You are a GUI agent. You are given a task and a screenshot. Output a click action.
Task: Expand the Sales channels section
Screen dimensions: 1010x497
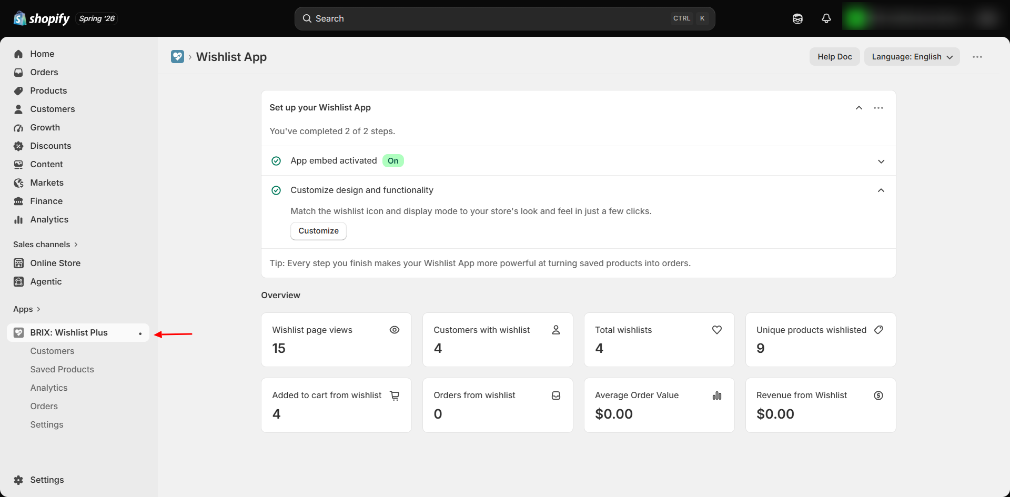(x=46, y=245)
